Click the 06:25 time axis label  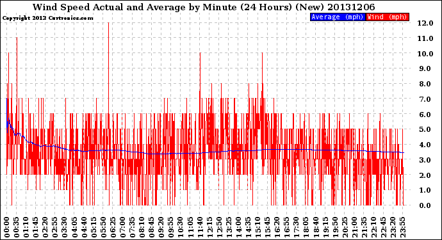click(x=113, y=227)
